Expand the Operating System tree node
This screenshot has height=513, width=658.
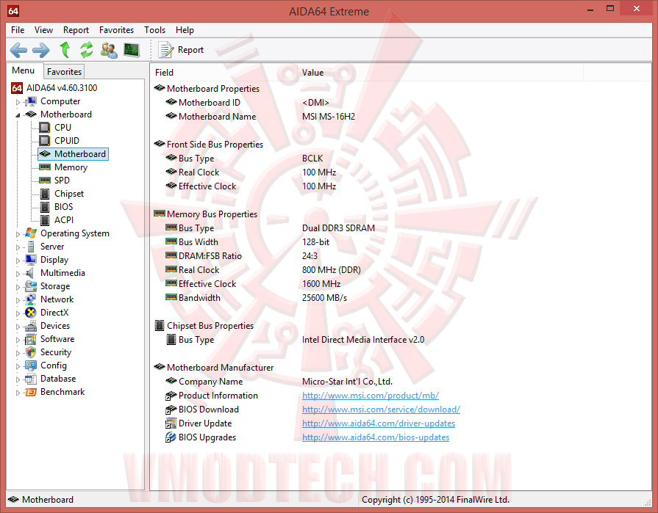tap(18, 234)
